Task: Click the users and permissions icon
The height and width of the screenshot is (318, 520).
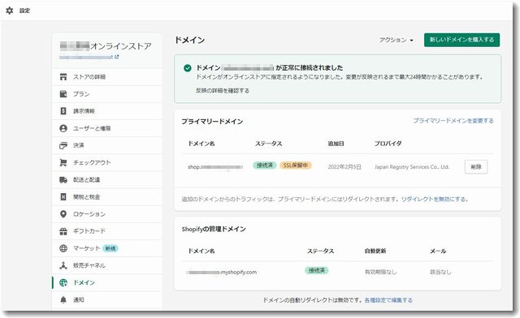Action: click(63, 128)
